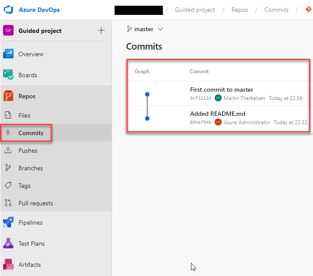Open Pipelines in the sidebar
The height and width of the screenshot is (276, 313).
[x=31, y=222]
